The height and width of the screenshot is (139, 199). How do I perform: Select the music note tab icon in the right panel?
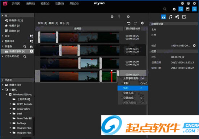170,17
